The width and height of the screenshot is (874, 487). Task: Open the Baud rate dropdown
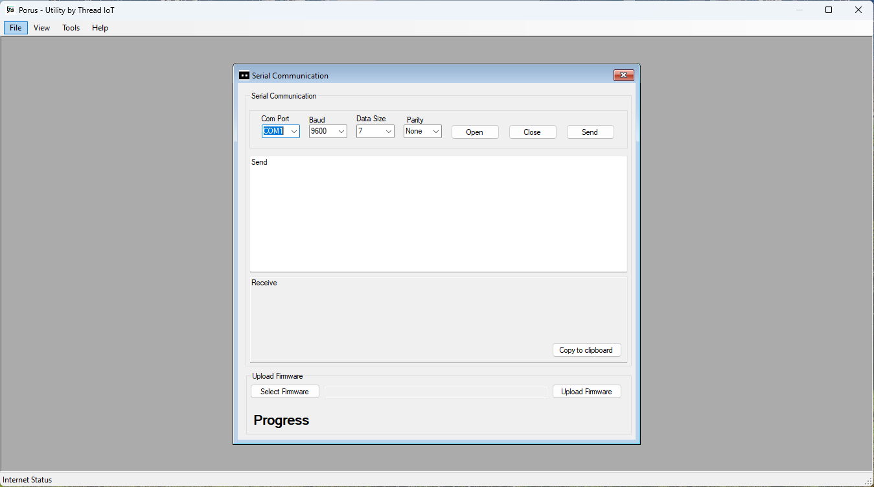pyautogui.click(x=341, y=132)
